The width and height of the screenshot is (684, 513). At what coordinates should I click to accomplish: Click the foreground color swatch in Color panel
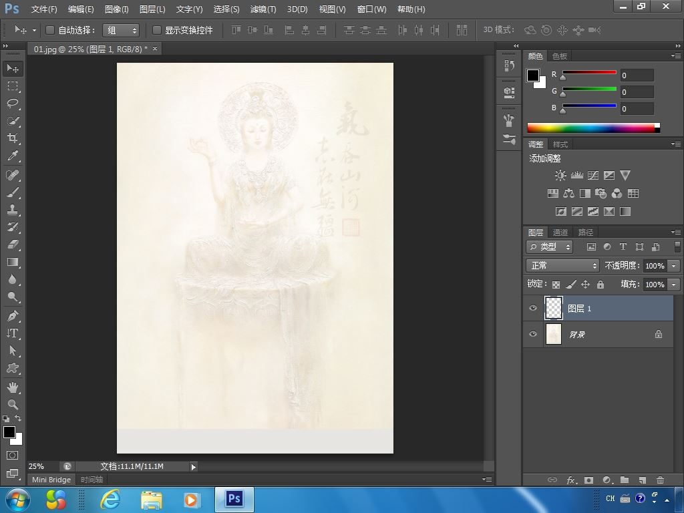[x=532, y=75]
